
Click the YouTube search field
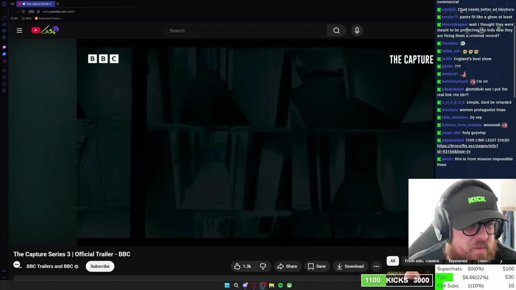tap(246, 31)
